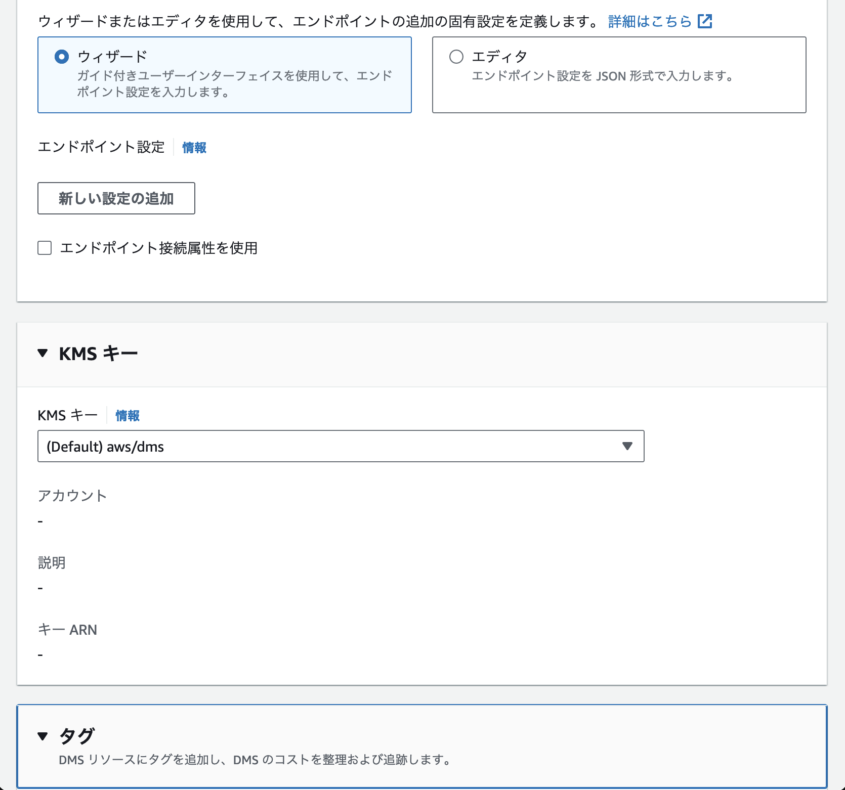Image resolution: width=845 pixels, height=790 pixels.
Task: Select the エディタ radio option
Action: [456, 57]
